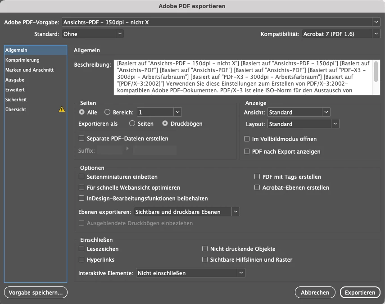Image resolution: width=385 pixels, height=304 pixels.
Task: Click the Bereich page number field
Action: point(155,112)
